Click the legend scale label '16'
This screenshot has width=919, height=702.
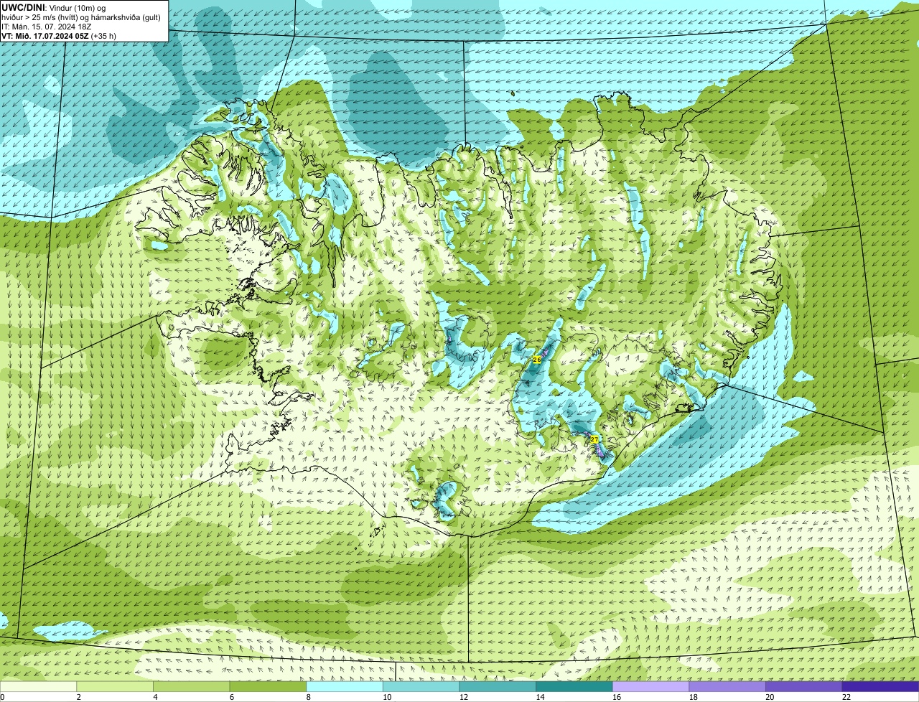[x=617, y=696]
